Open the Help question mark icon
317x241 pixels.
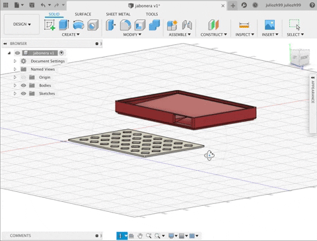pyautogui.click(x=312, y=5)
